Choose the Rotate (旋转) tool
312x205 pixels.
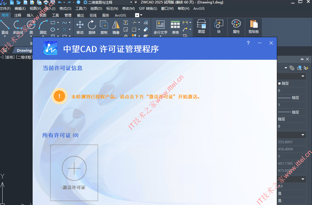[92, 27]
